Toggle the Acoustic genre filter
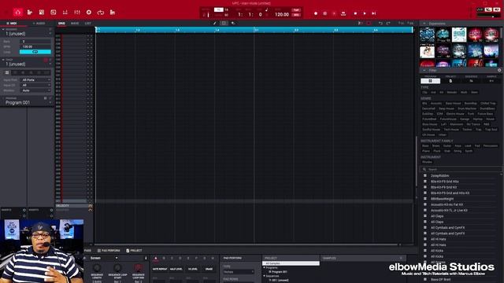 (x=436, y=103)
